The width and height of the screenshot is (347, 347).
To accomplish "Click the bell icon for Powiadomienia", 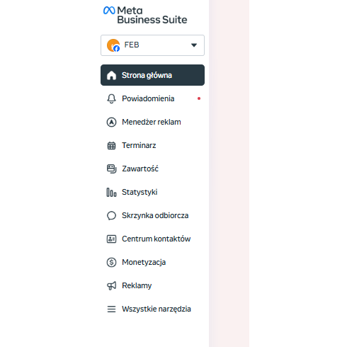I will point(111,98).
